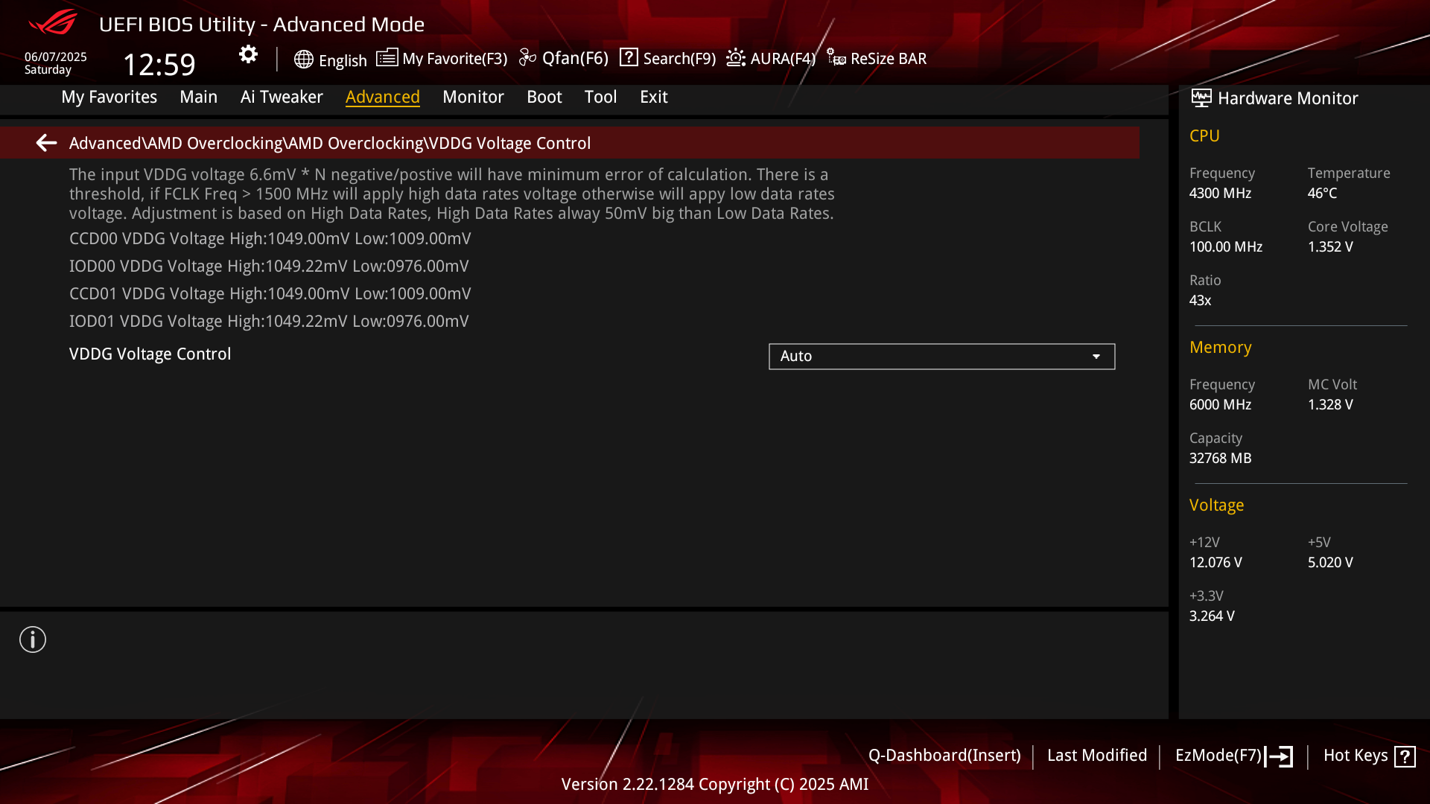Click +3.3V reading 3.264 V
This screenshot has width=1430, height=804.
coord(1212,616)
